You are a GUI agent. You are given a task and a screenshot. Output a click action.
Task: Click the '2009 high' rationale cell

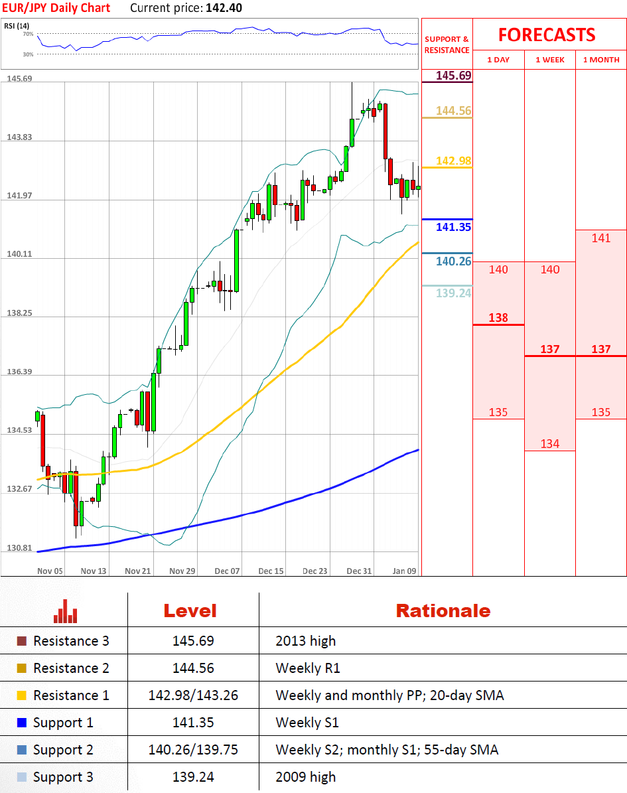pyautogui.click(x=305, y=777)
